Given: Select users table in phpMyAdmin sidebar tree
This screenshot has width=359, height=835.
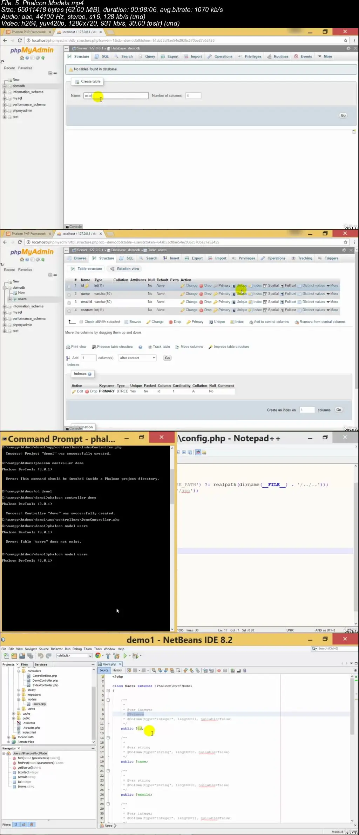Looking at the screenshot, I should coord(22,299).
